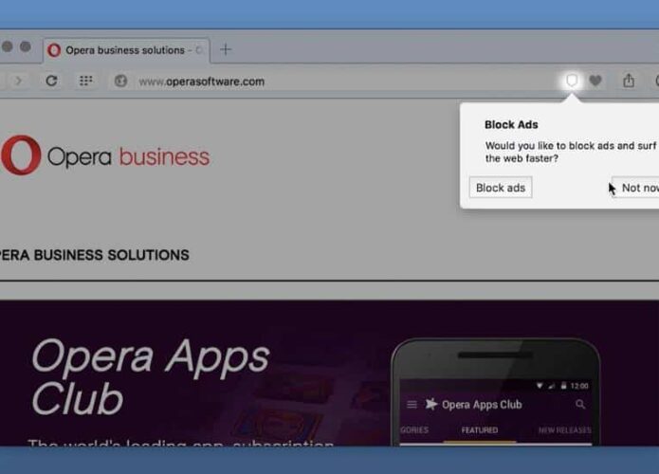Image resolution: width=659 pixels, height=474 pixels.
Task: Click the OPERA BUSINESS SOLUTIONS heading
Action: [x=94, y=255]
